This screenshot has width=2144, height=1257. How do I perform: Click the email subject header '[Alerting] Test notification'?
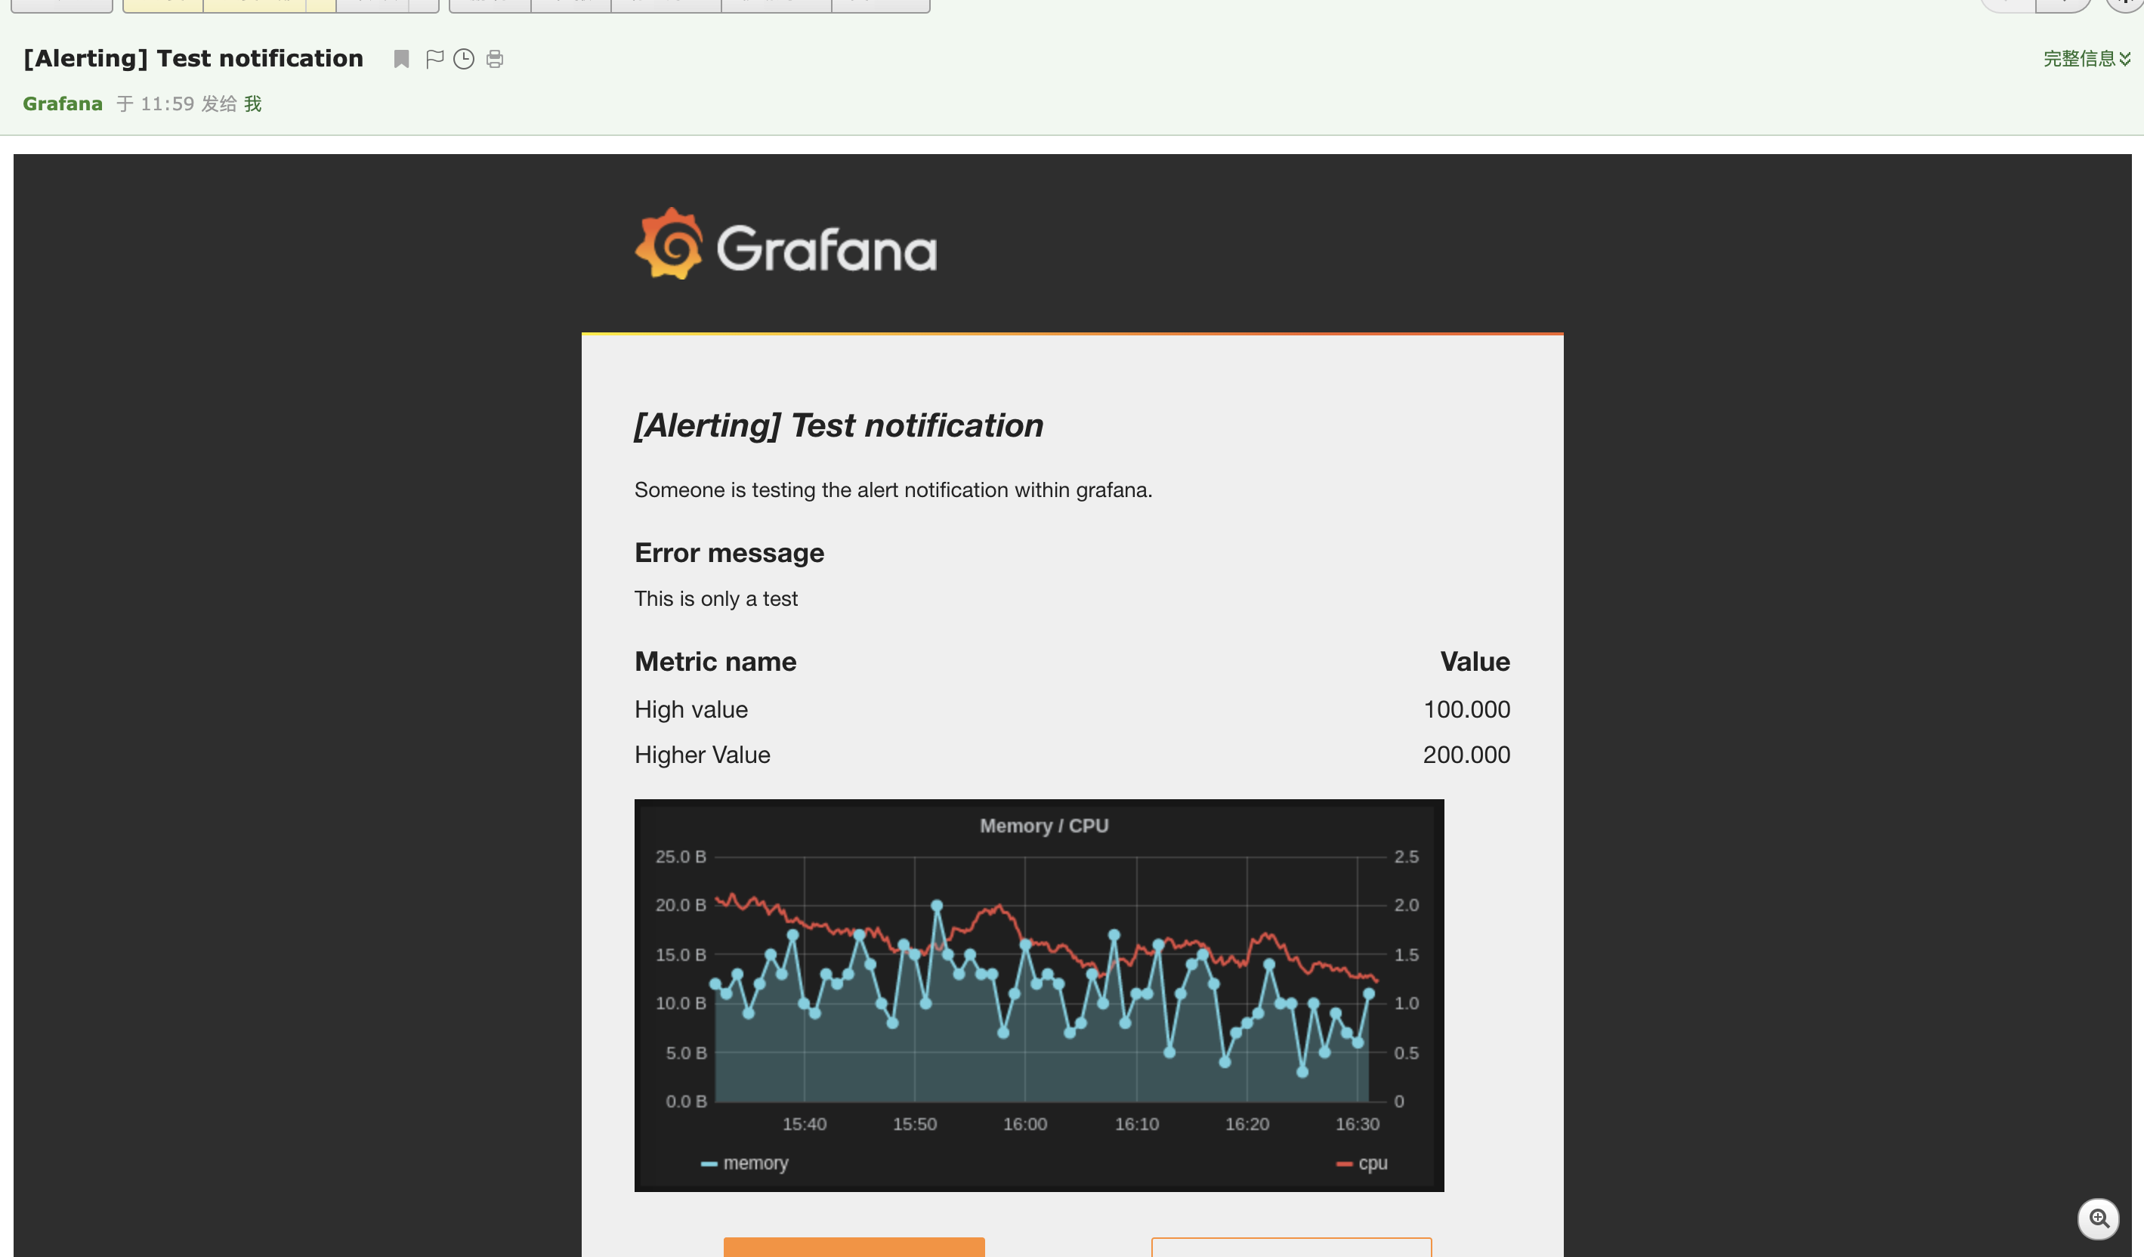click(x=193, y=59)
